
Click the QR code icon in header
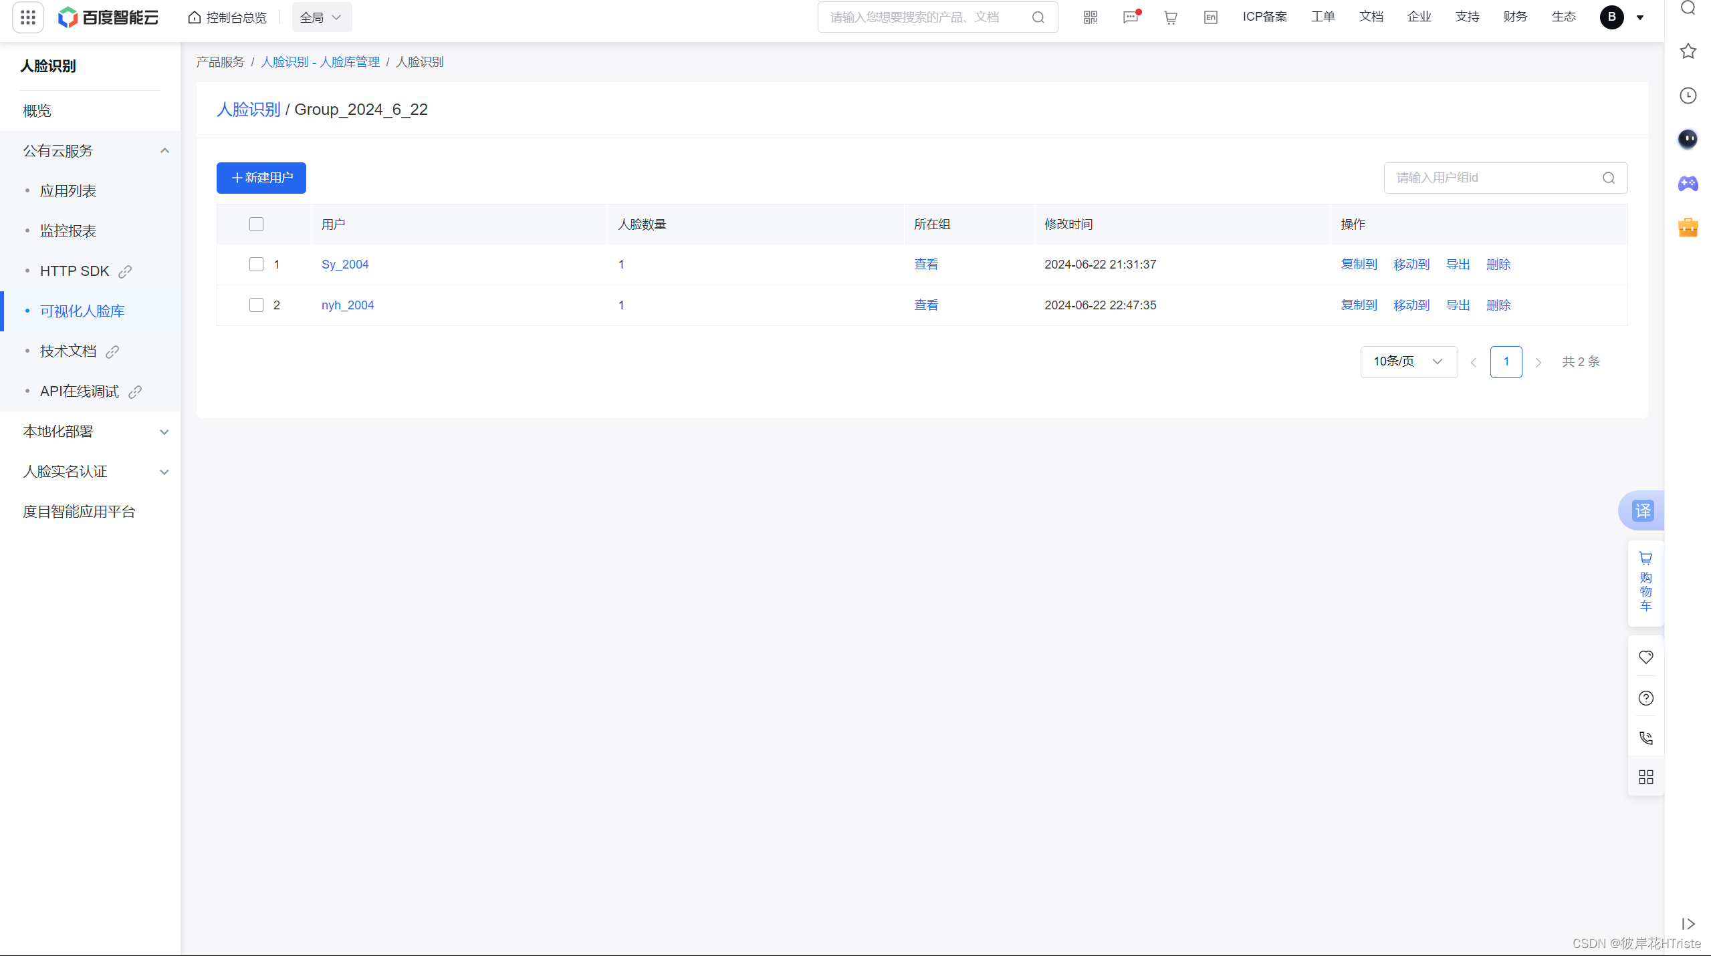tap(1091, 17)
